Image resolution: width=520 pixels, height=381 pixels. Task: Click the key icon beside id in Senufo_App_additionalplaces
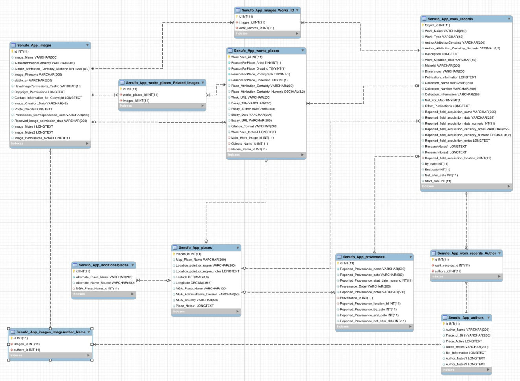[73, 271]
